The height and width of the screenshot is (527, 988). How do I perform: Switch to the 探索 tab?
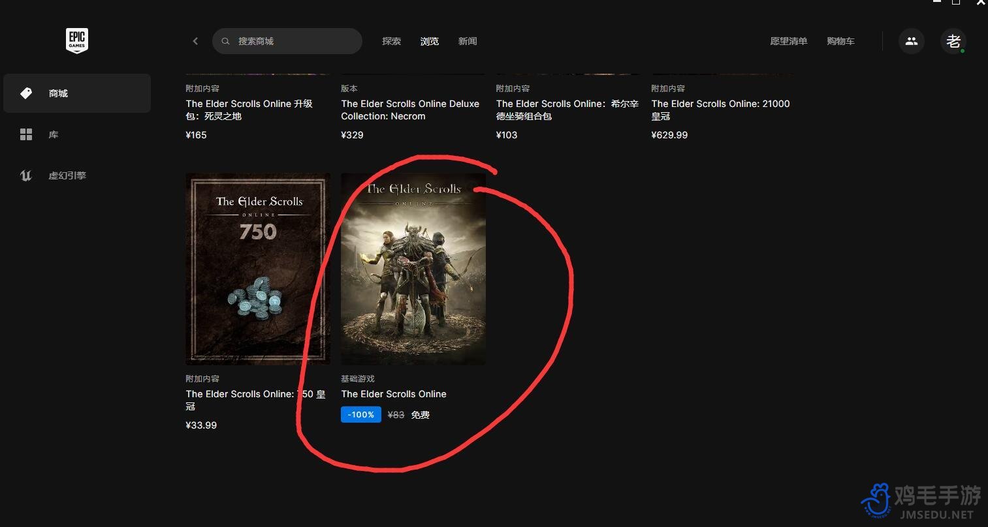point(392,41)
